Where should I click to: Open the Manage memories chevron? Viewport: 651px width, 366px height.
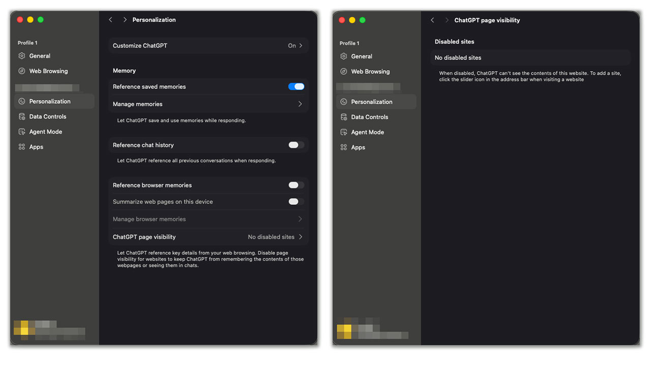pyautogui.click(x=300, y=104)
